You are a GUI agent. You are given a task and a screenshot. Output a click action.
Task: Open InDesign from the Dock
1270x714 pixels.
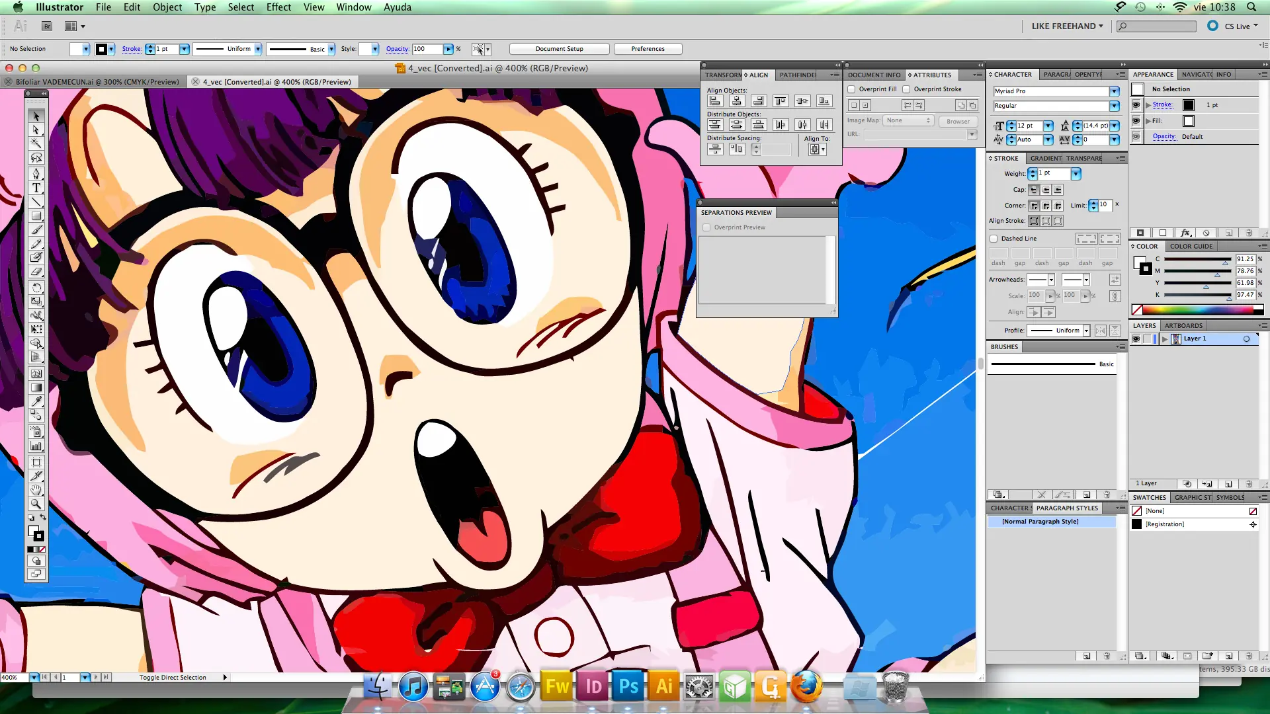pos(593,686)
